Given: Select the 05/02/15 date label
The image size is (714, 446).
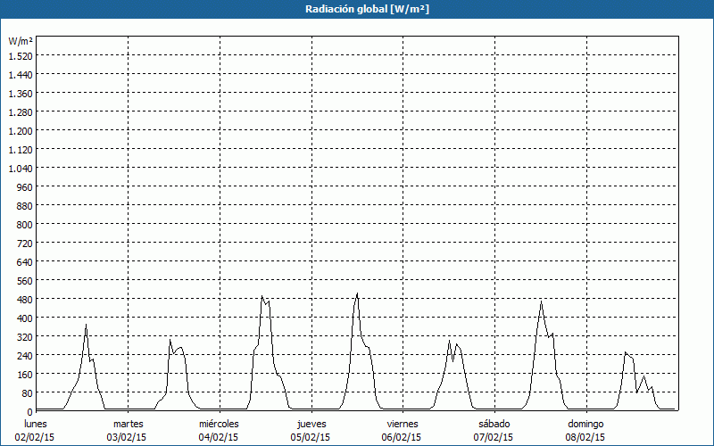Looking at the screenshot, I should coord(311,437).
